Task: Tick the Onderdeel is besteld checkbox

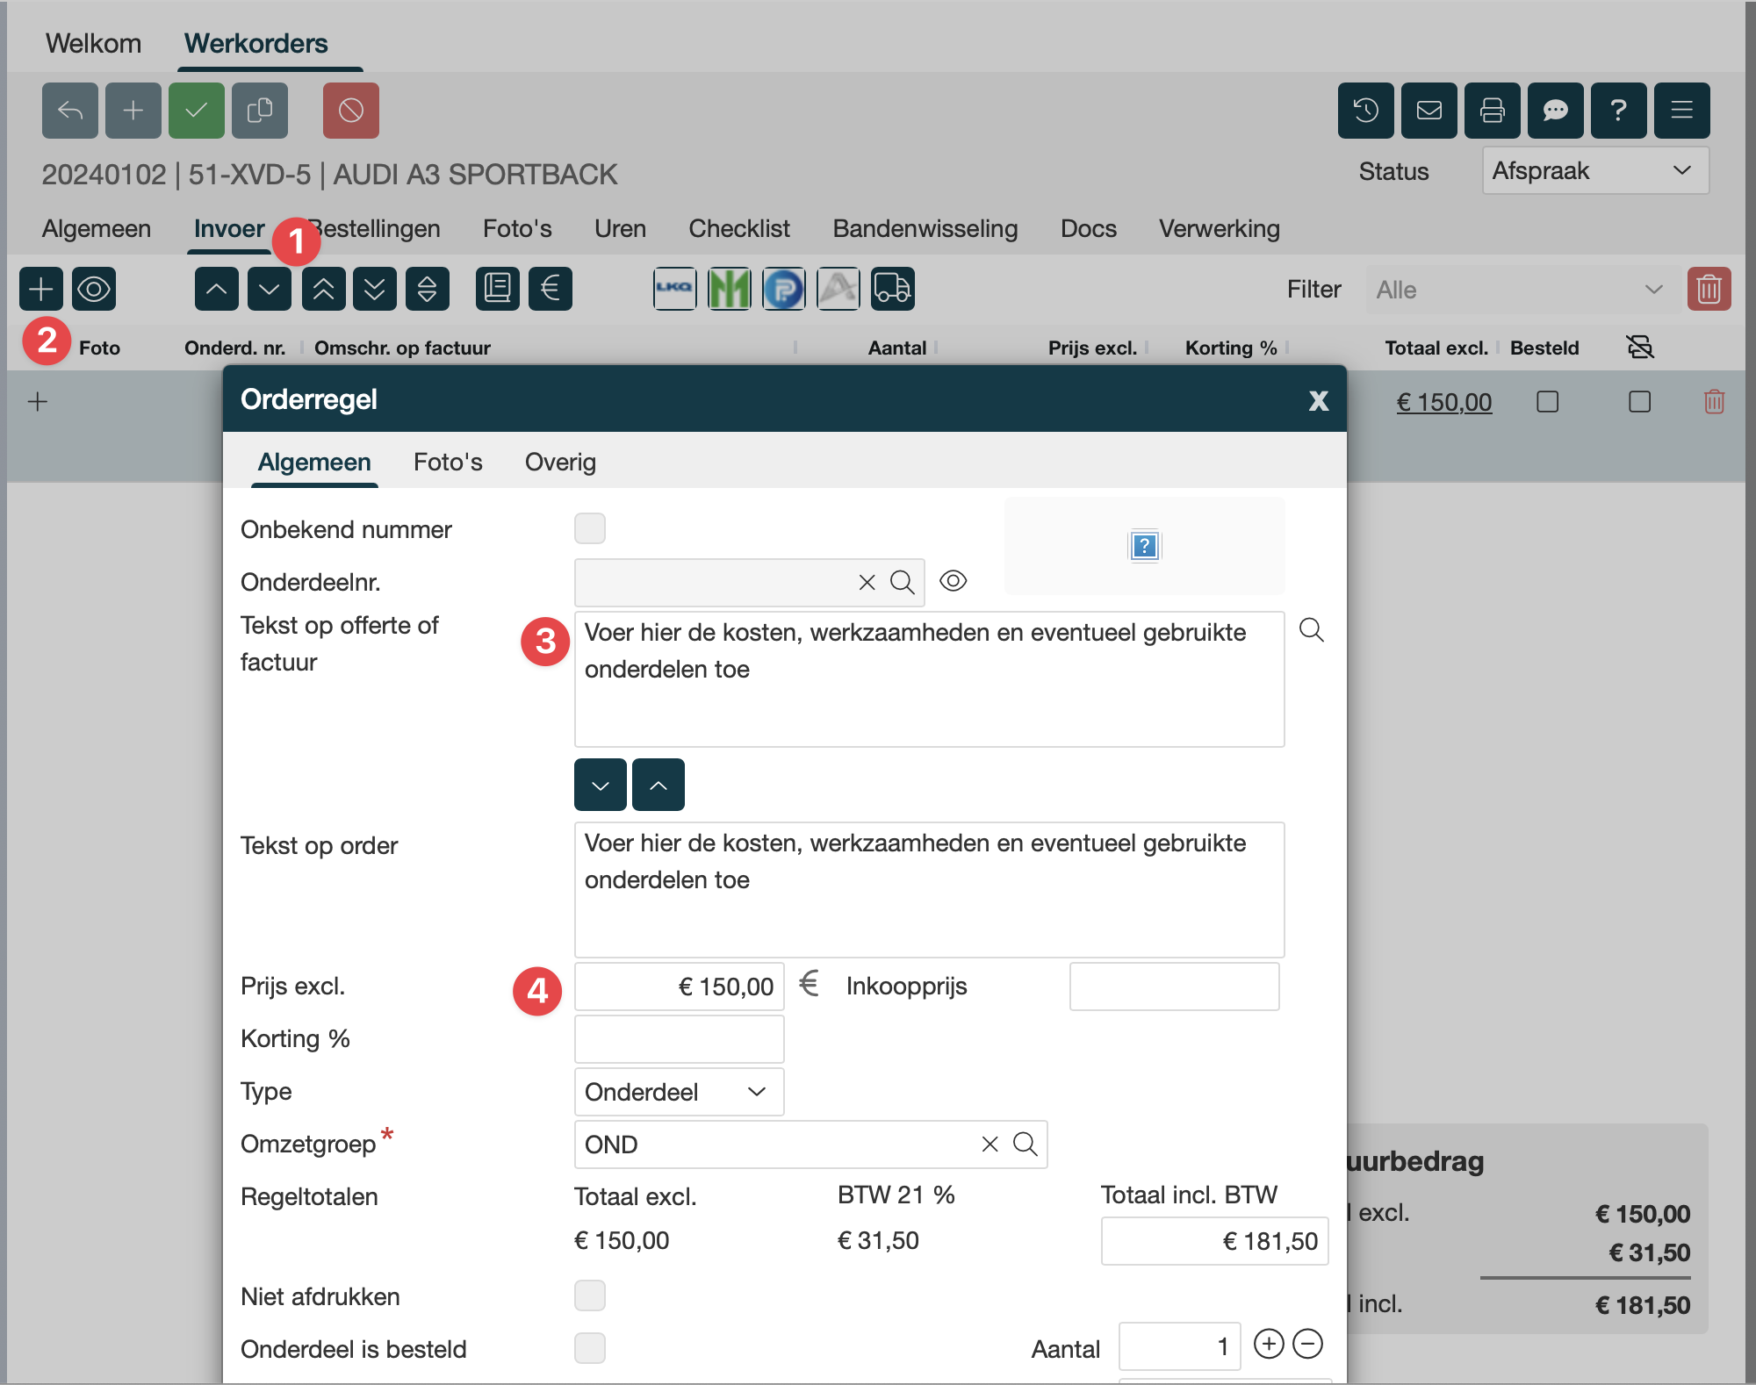Action: (589, 1348)
